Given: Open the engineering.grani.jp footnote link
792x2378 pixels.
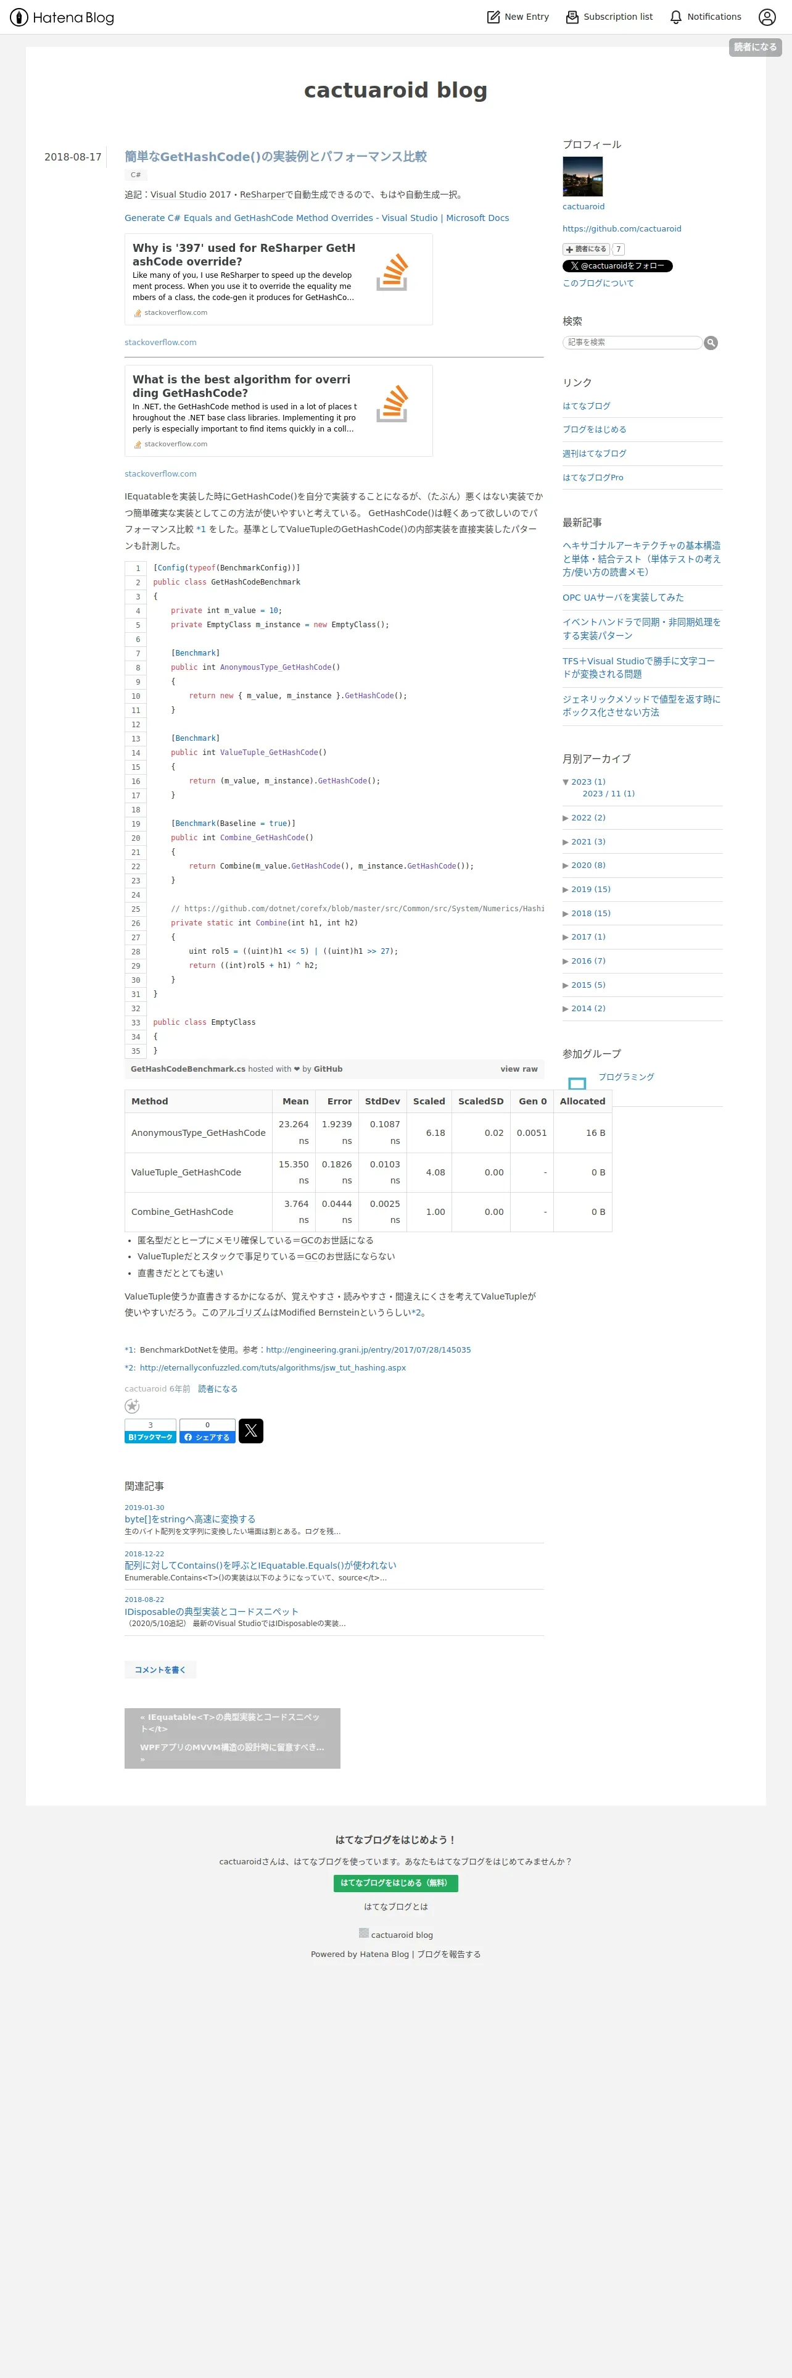Looking at the screenshot, I should click(x=368, y=1350).
